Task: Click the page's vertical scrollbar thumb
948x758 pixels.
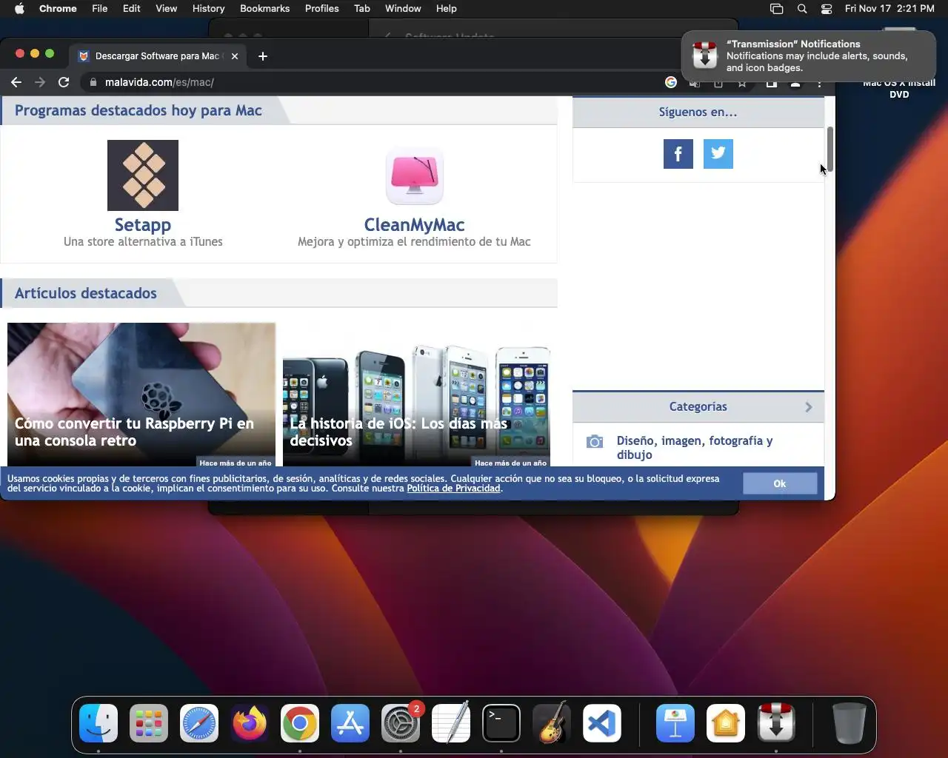Action: click(830, 149)
